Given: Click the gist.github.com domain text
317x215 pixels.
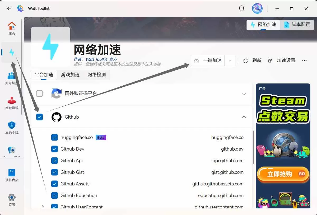Looking at the screenshot, I should (x=227, y=172).
